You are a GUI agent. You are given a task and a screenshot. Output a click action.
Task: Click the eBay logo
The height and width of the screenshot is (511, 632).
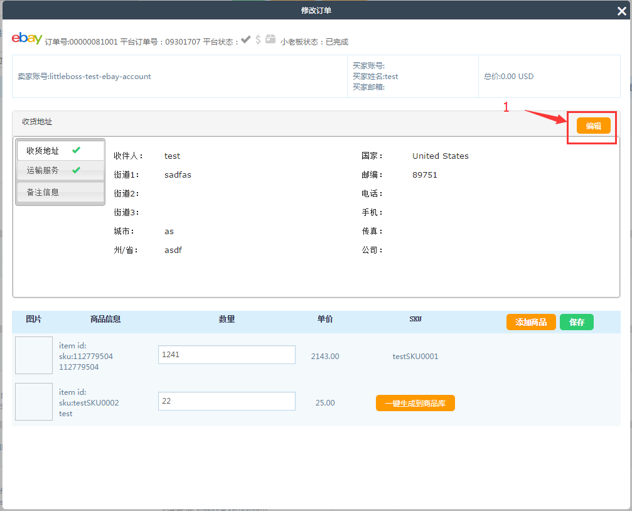coord(27,38)
